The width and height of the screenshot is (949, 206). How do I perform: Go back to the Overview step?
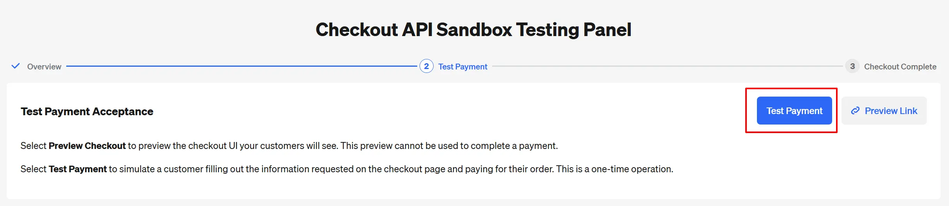[44, 67]
